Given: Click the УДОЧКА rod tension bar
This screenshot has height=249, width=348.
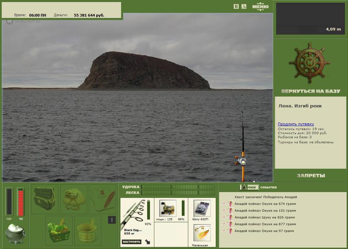Looking at the screenshot, I should [x=178, y=187].
